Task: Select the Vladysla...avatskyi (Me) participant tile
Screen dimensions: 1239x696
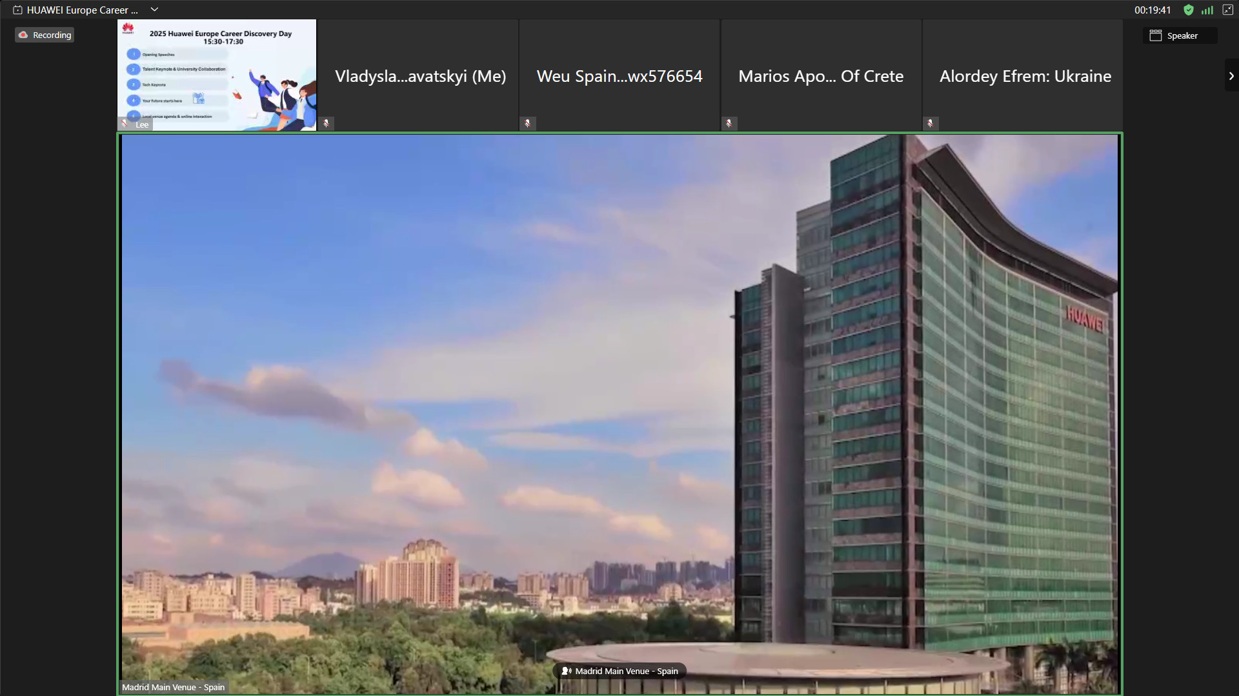Action: tap(418, 75)
